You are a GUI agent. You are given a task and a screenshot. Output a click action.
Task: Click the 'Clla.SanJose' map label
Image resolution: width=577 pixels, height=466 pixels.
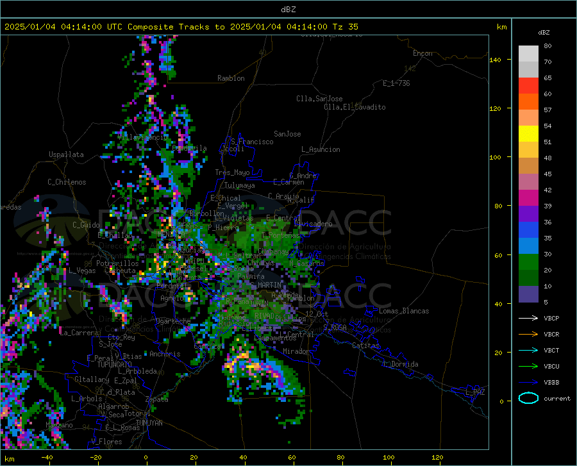(319, 99)
